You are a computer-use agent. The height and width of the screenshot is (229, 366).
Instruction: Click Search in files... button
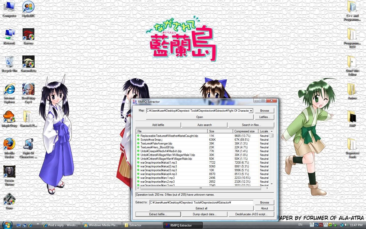point(251,125)
